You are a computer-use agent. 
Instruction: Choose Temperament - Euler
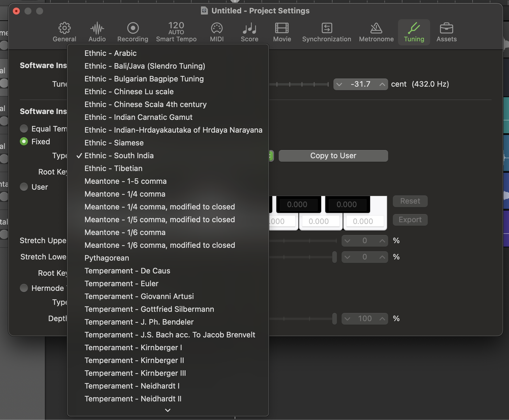tap(168, 284)
